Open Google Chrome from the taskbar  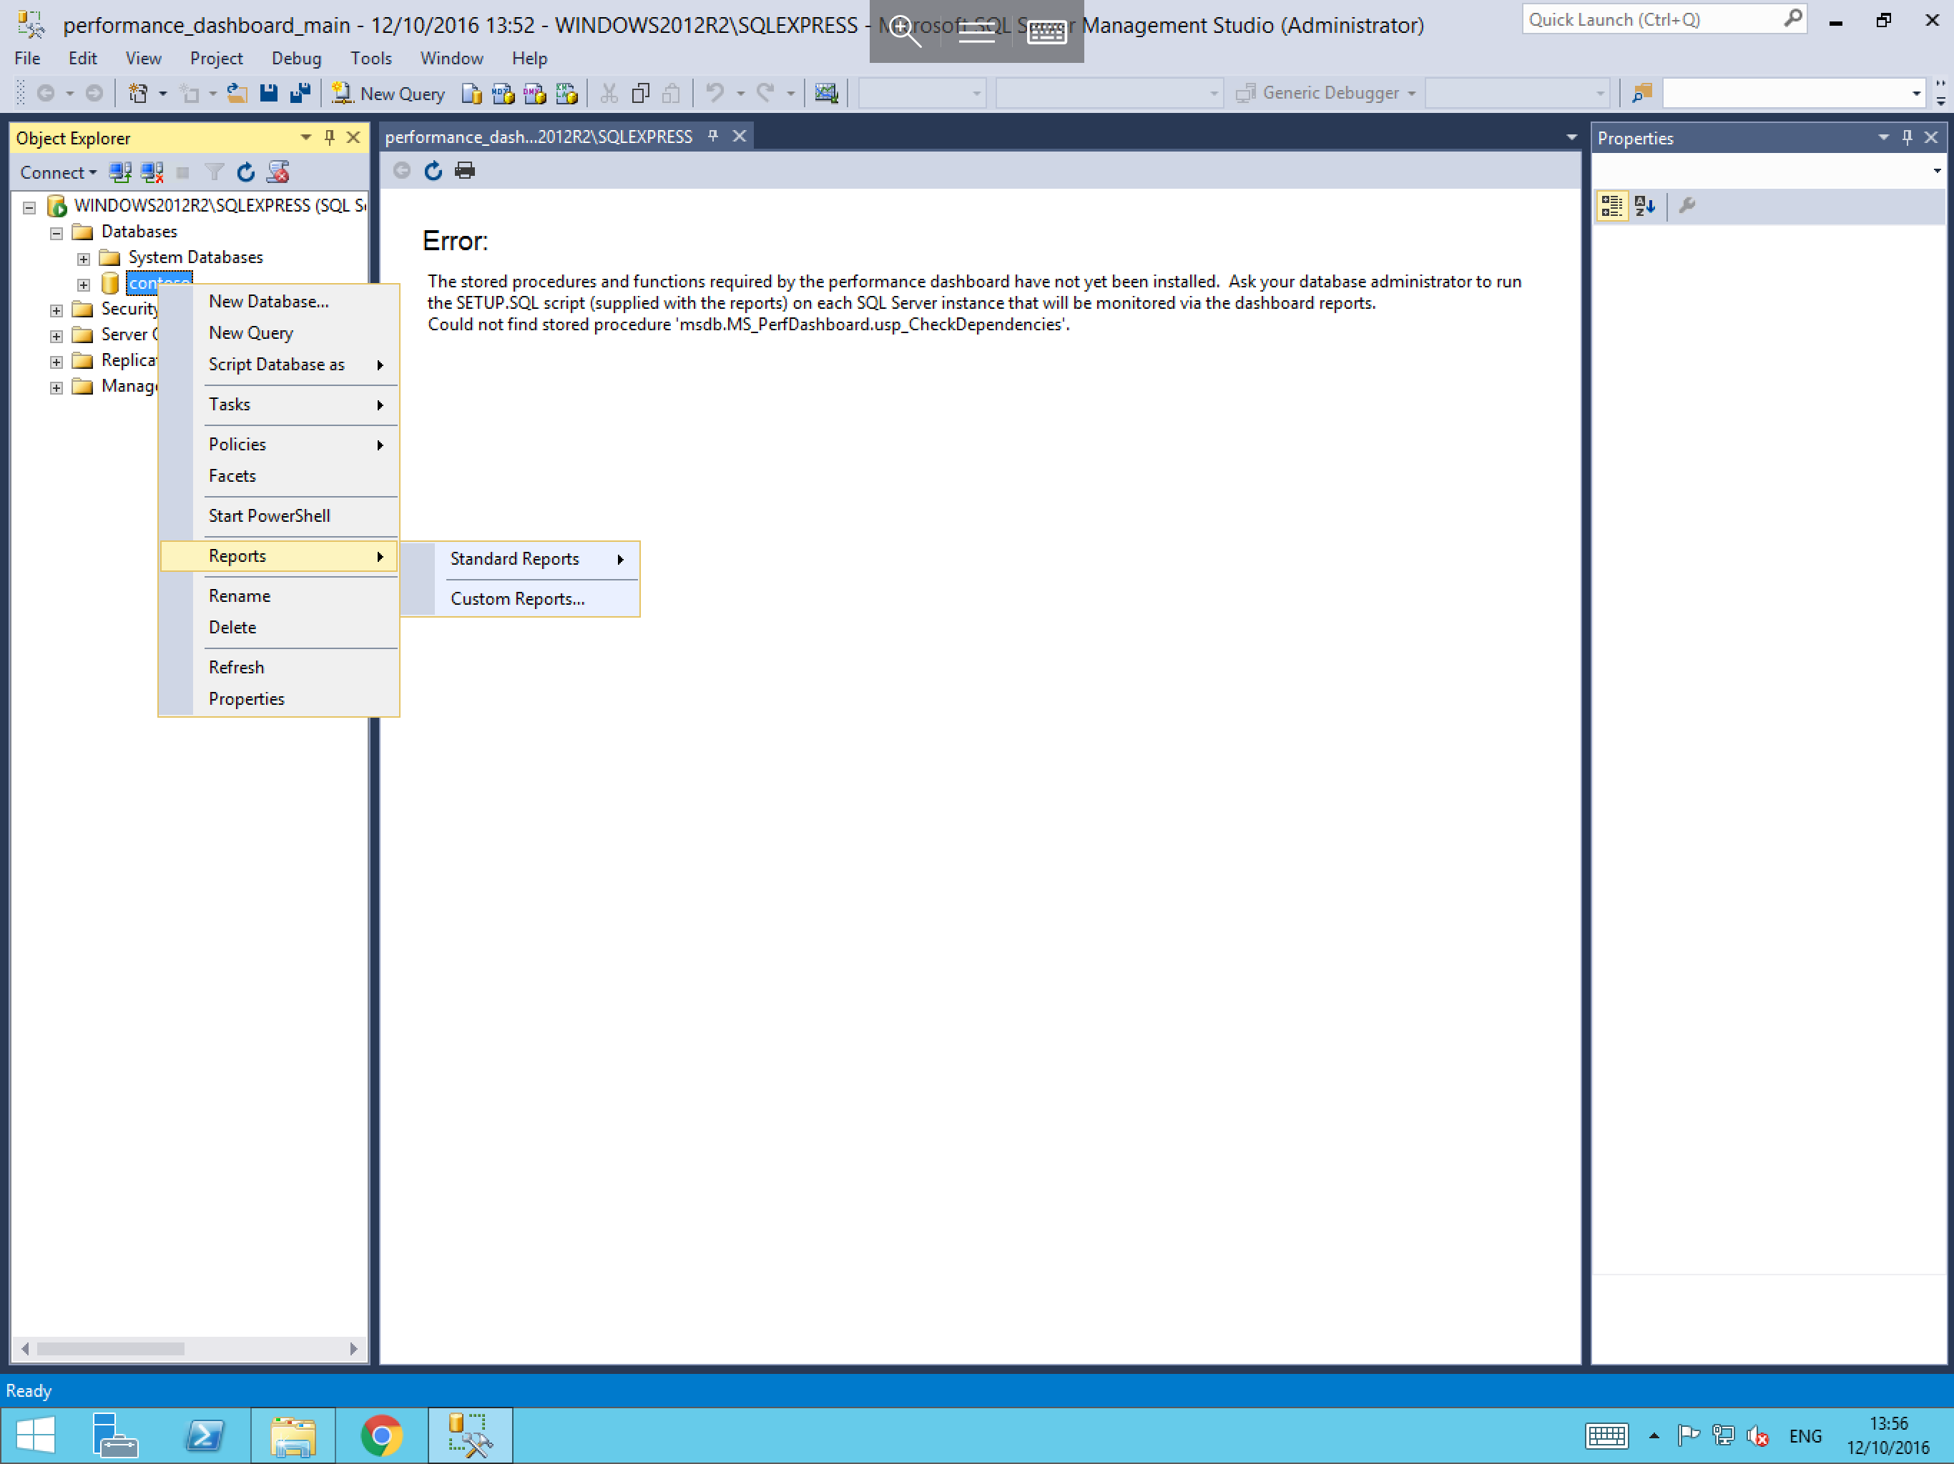tap(382, 1435)
